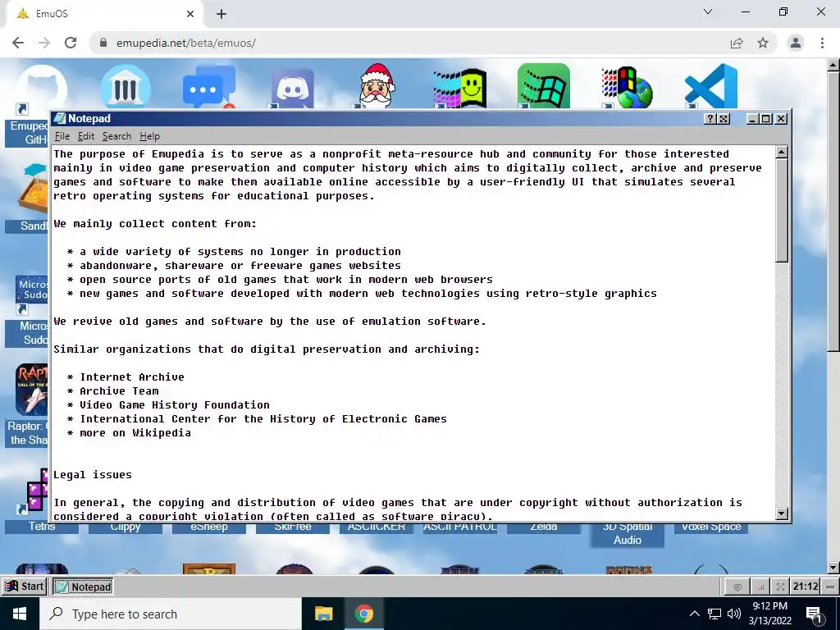
Task: Open the Windows flag smiley face icon
Action: [460, 89]
